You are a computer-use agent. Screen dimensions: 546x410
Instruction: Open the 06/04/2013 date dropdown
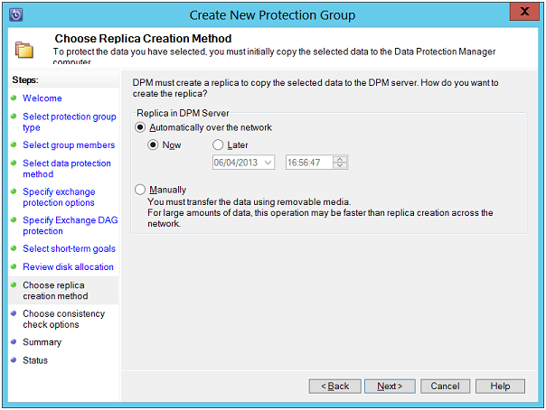268,163
